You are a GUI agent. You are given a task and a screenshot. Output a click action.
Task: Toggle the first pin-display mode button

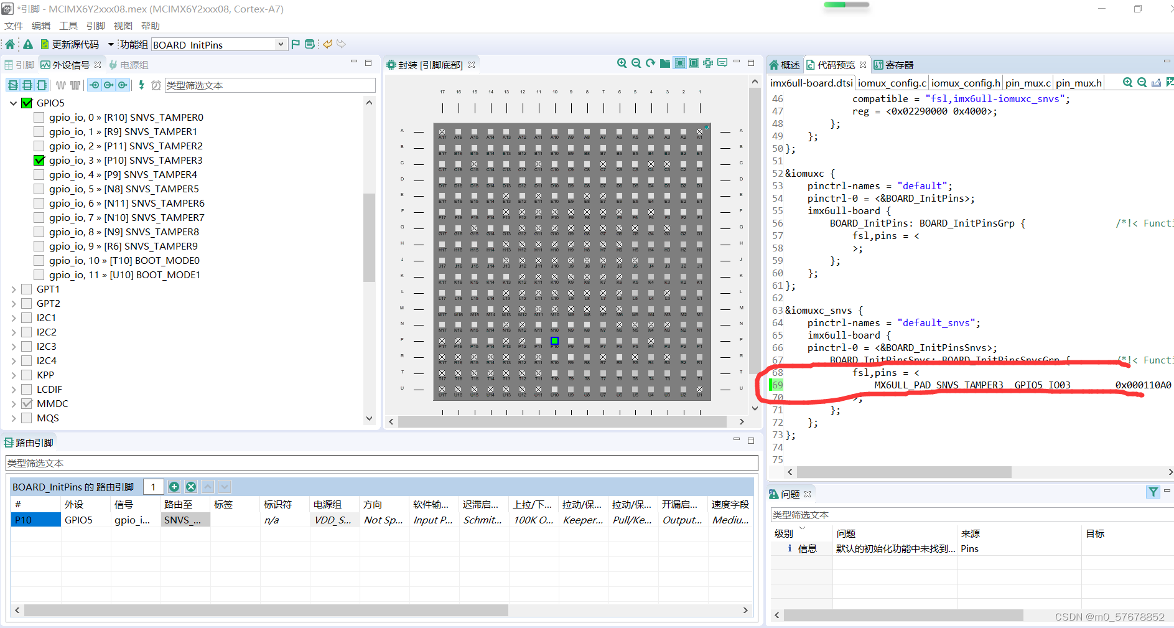[12, 85]
